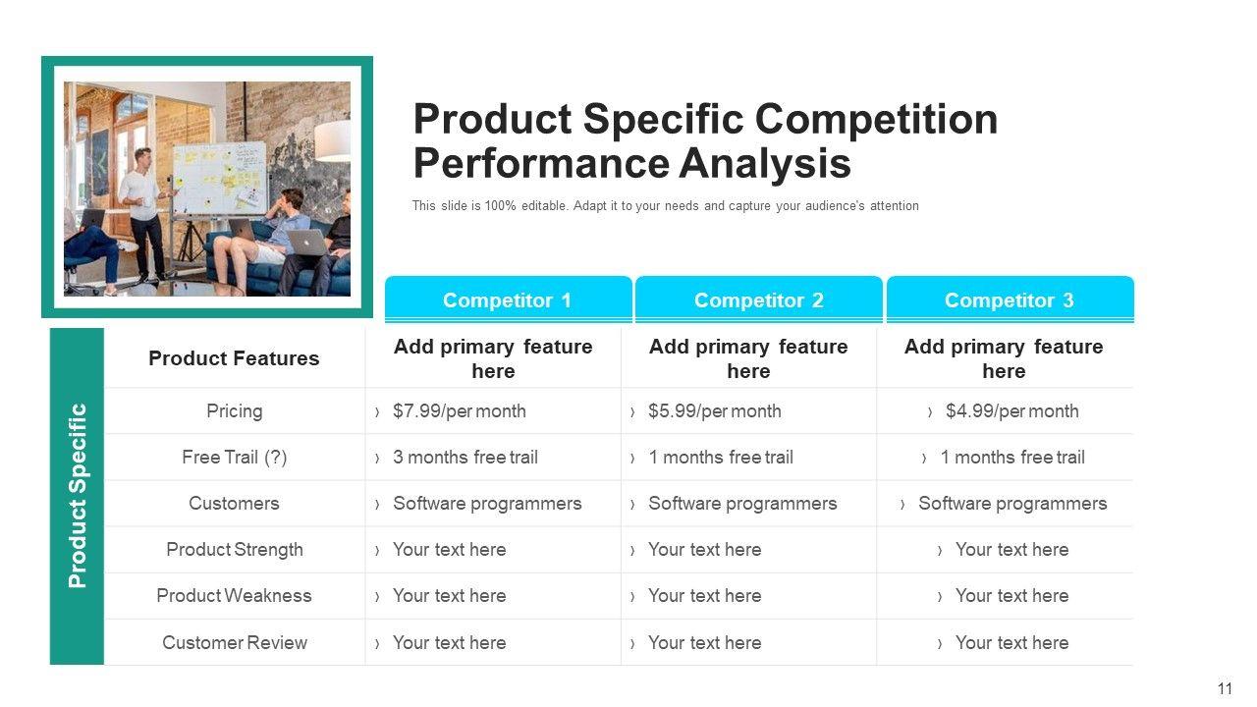Click the chevron bullet before $7.99/per month
Screen dimensions: 1257x707
(x=377, y=412)
